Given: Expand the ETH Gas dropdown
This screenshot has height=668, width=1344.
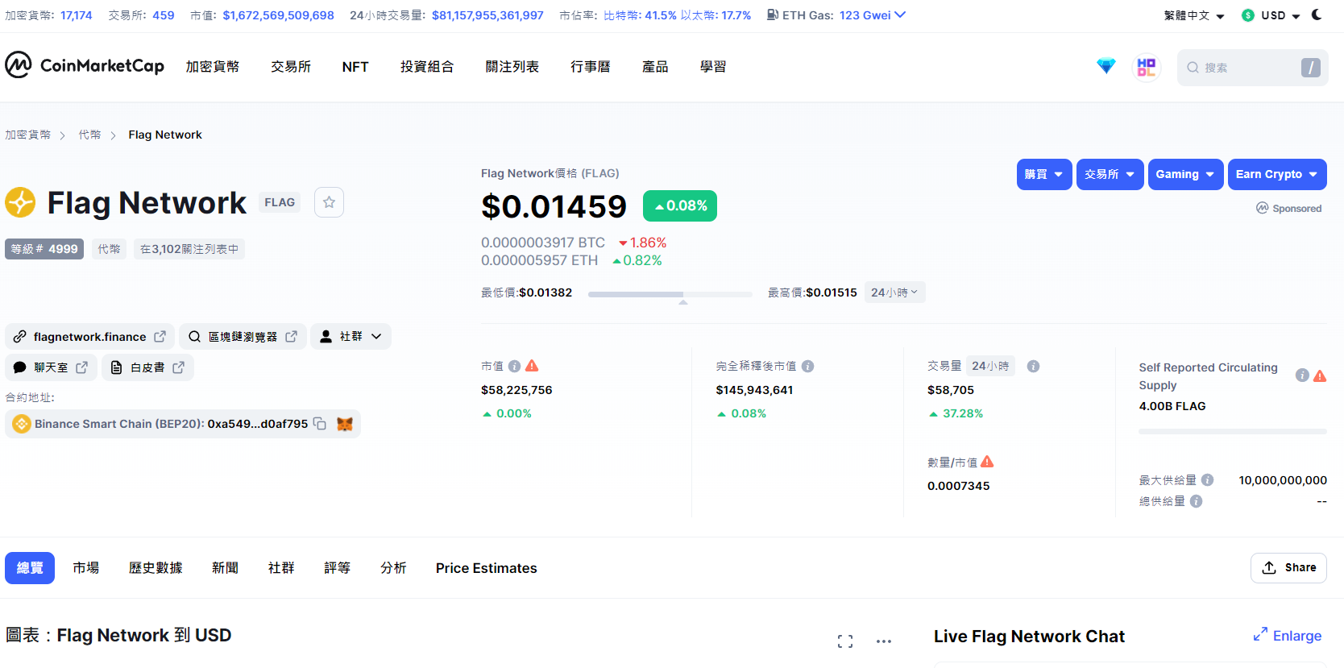Looking at the screenshot, I should point(900,15).
